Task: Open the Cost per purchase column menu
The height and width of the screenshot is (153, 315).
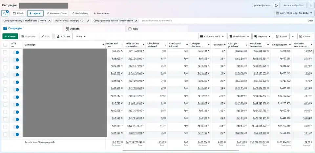Action: (x=246, y=45)
